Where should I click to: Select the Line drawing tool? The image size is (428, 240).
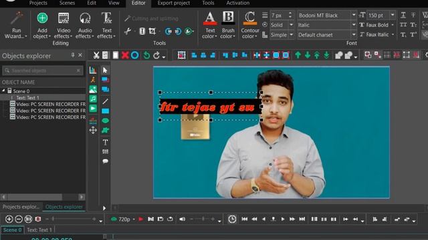105,101
